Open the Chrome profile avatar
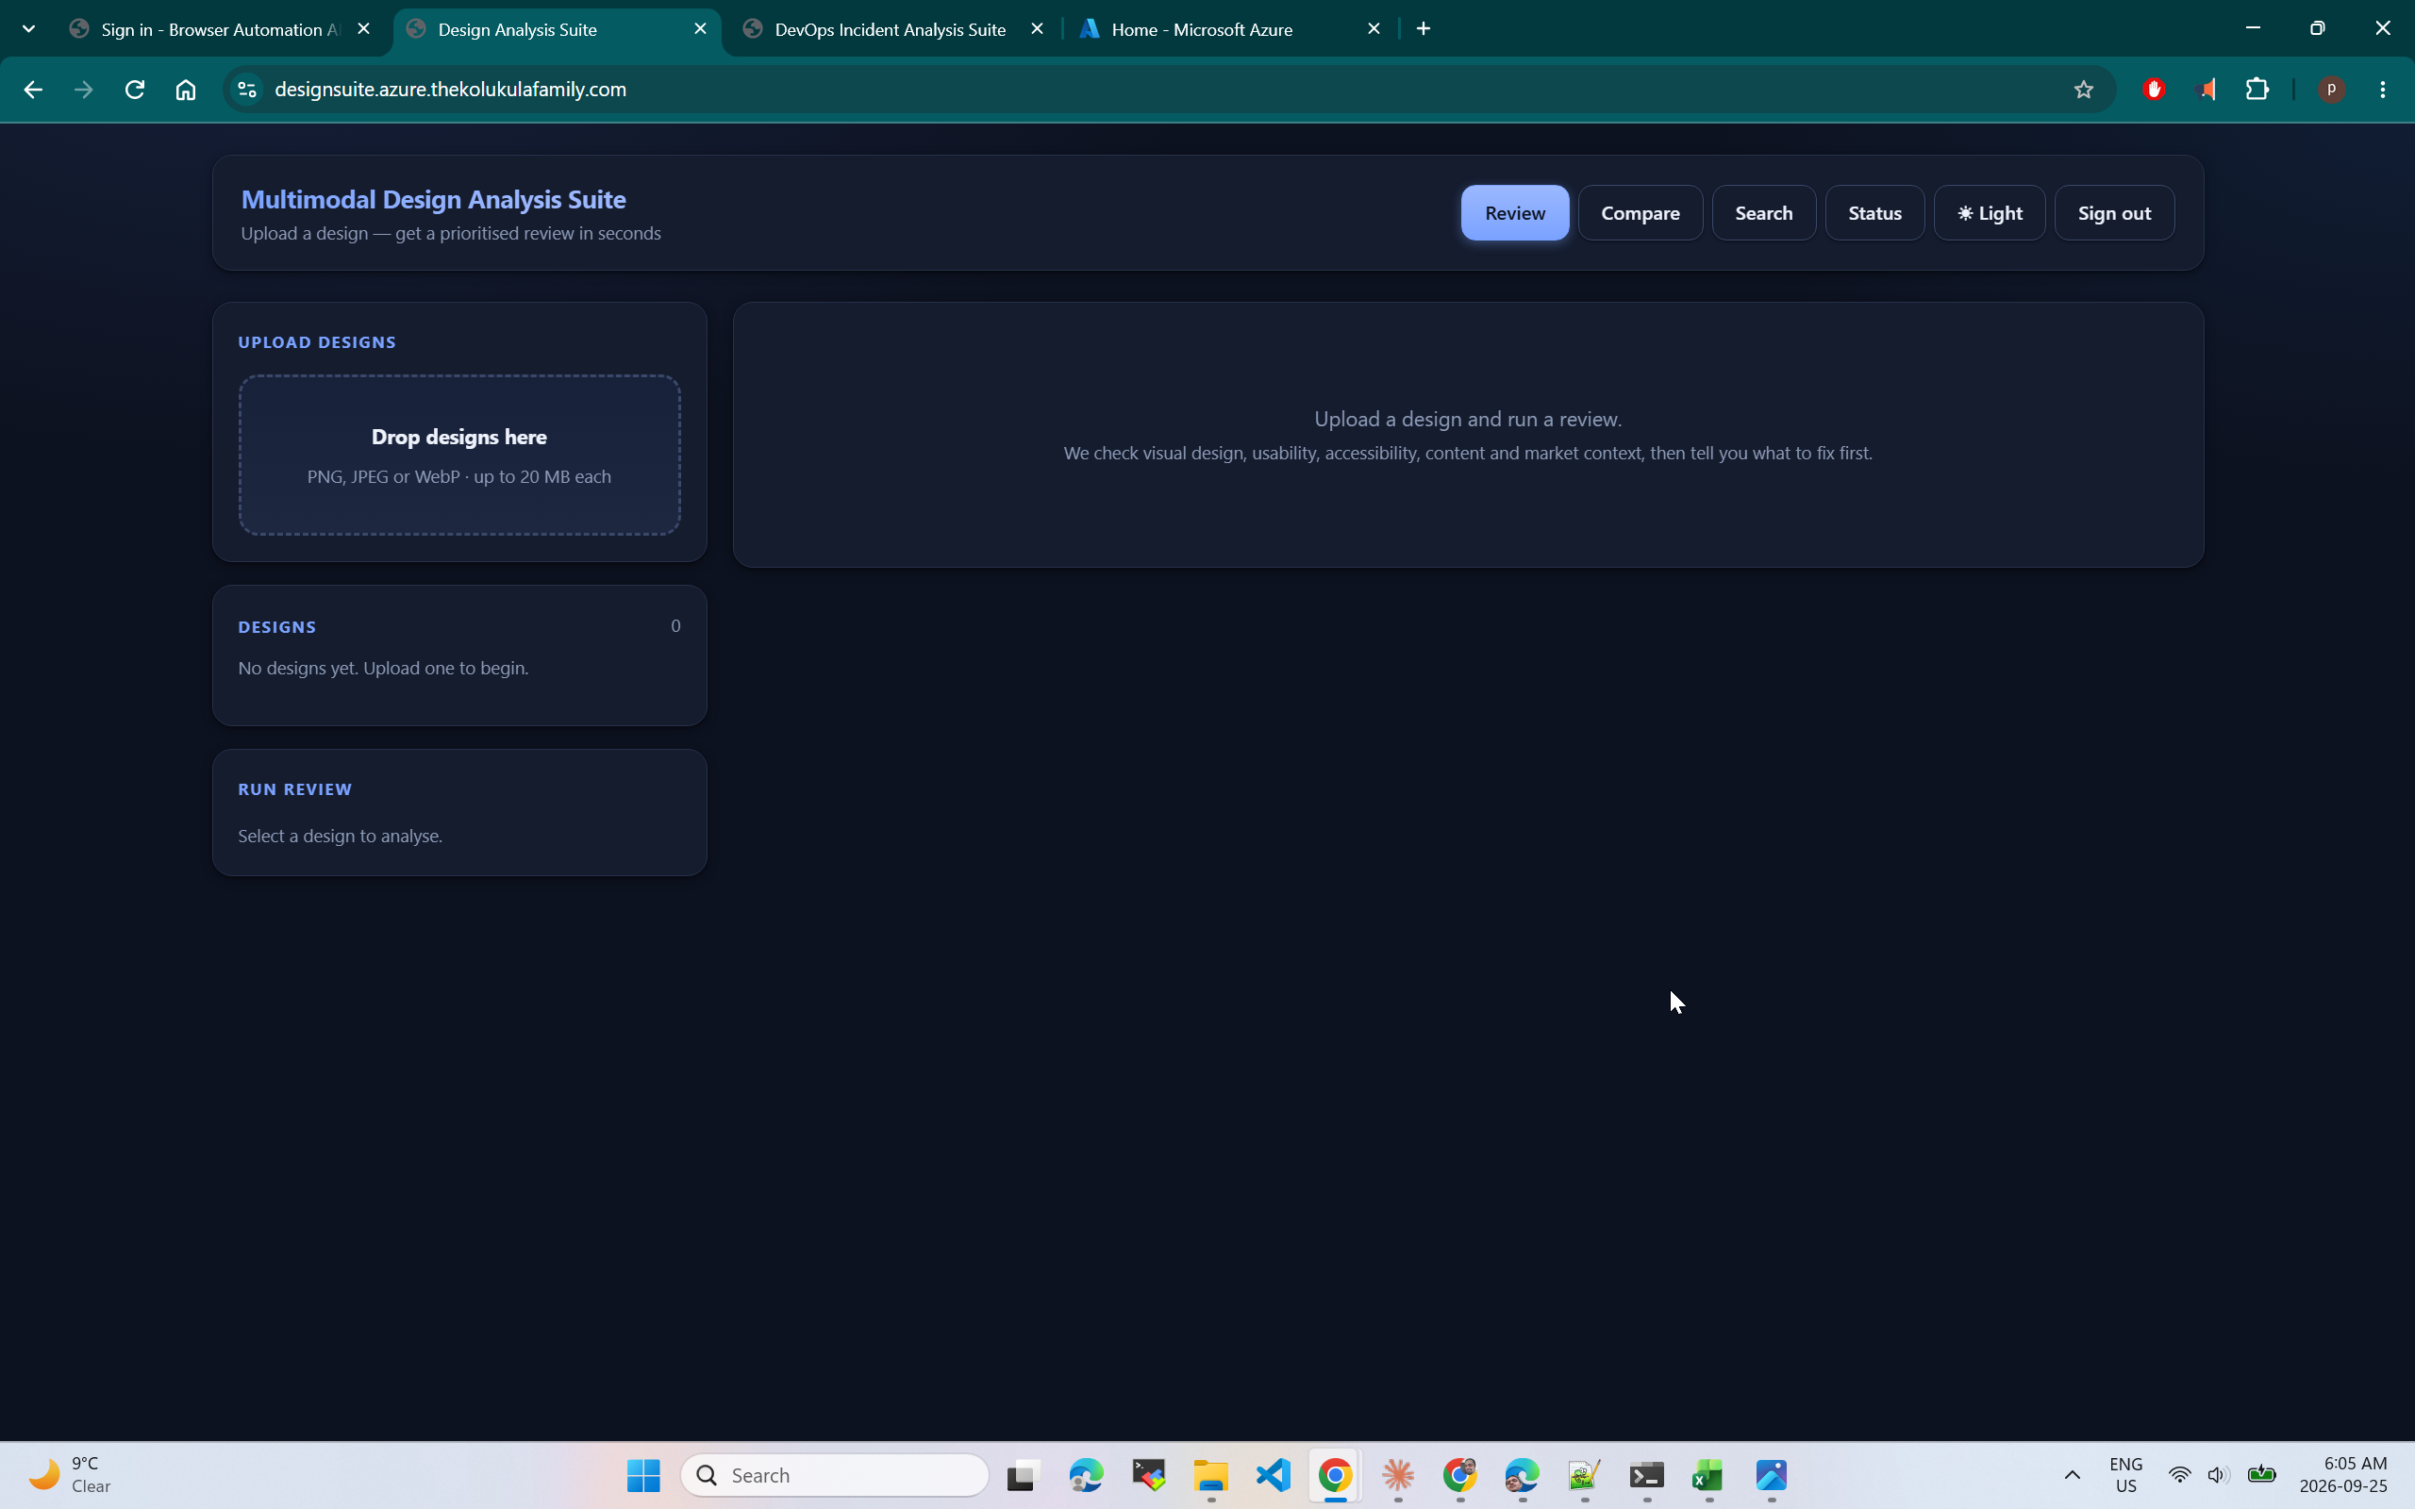Viewport: 2415px width, 1509px height. [2331, 90]
